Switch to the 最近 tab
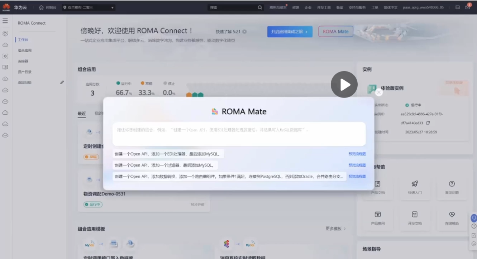The height and width of the screenshot is (259, 477). [x=82, y=114]
